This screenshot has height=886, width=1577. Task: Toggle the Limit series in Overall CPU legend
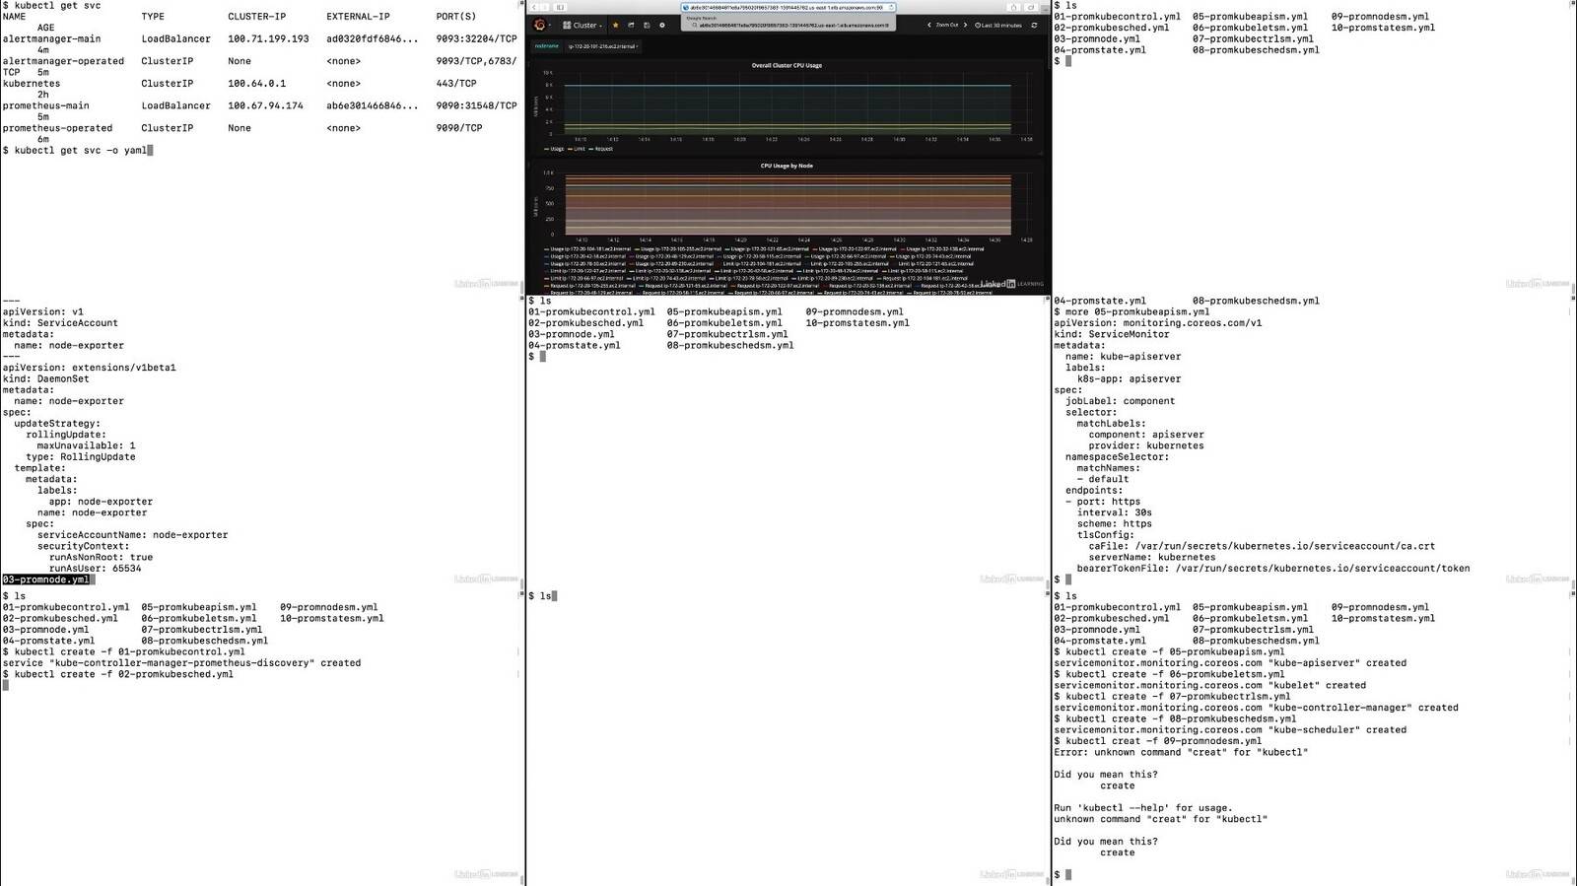pos(576,149)
